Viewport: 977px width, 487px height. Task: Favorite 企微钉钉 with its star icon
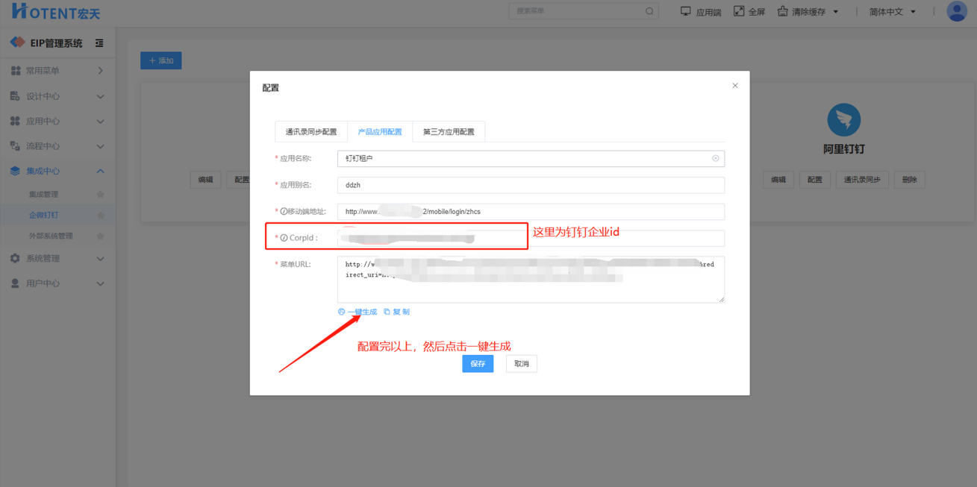pyautogui.click(x=101, y=216)
